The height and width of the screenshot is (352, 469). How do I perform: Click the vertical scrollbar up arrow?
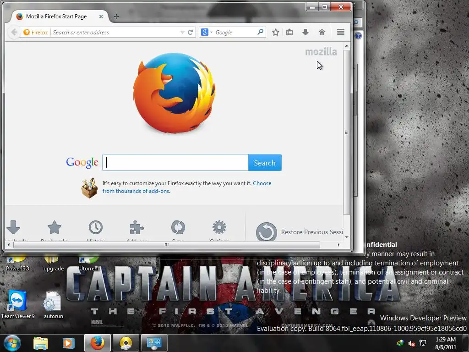(x=347, y=46)
